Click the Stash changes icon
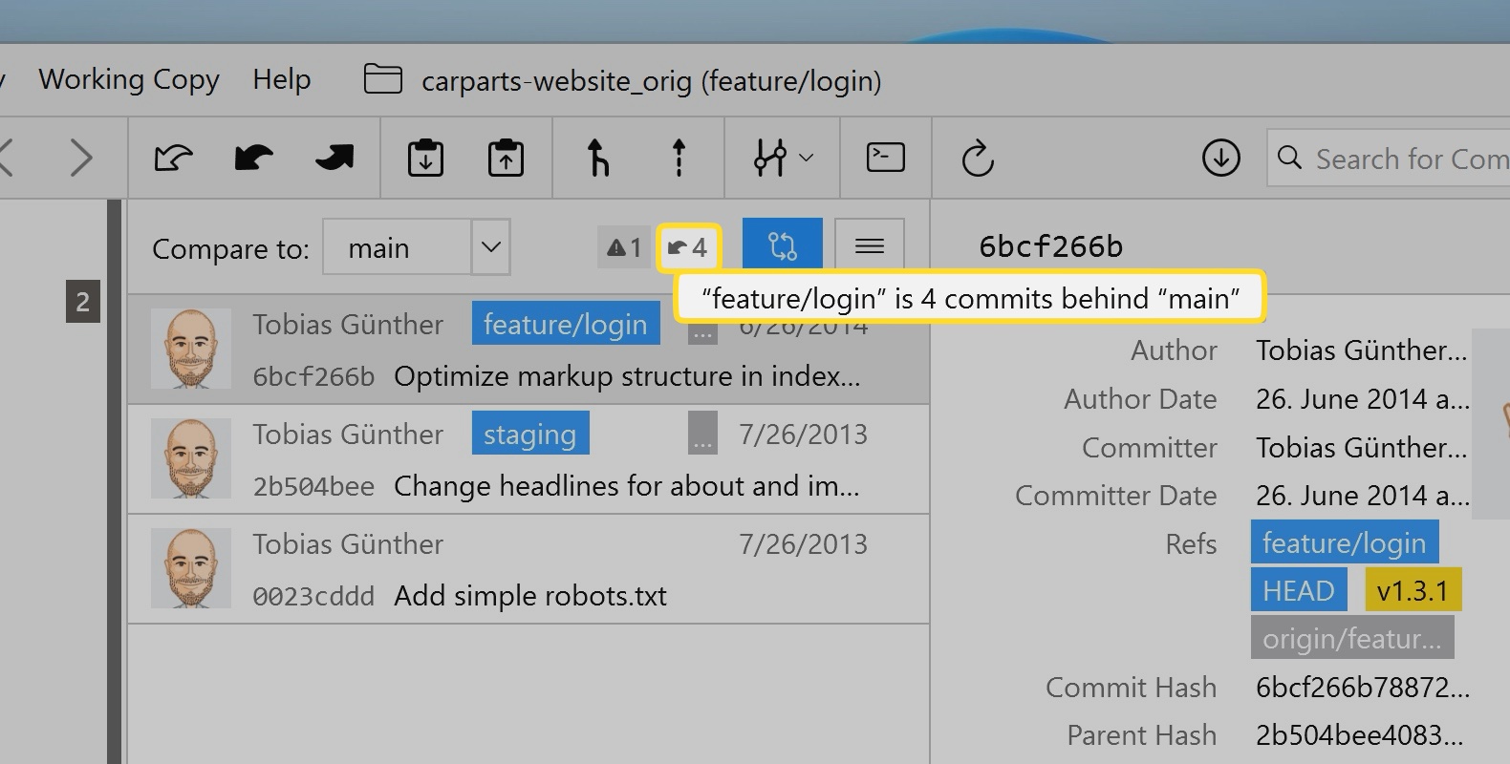This screenshot has height=764, width=1510. coord(425,158)
